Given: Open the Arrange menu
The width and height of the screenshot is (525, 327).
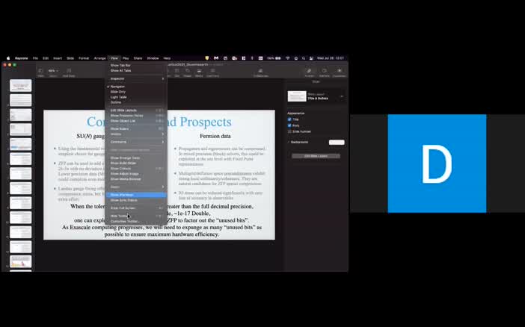Looking at the screenshot, I should tap(99, 58).
